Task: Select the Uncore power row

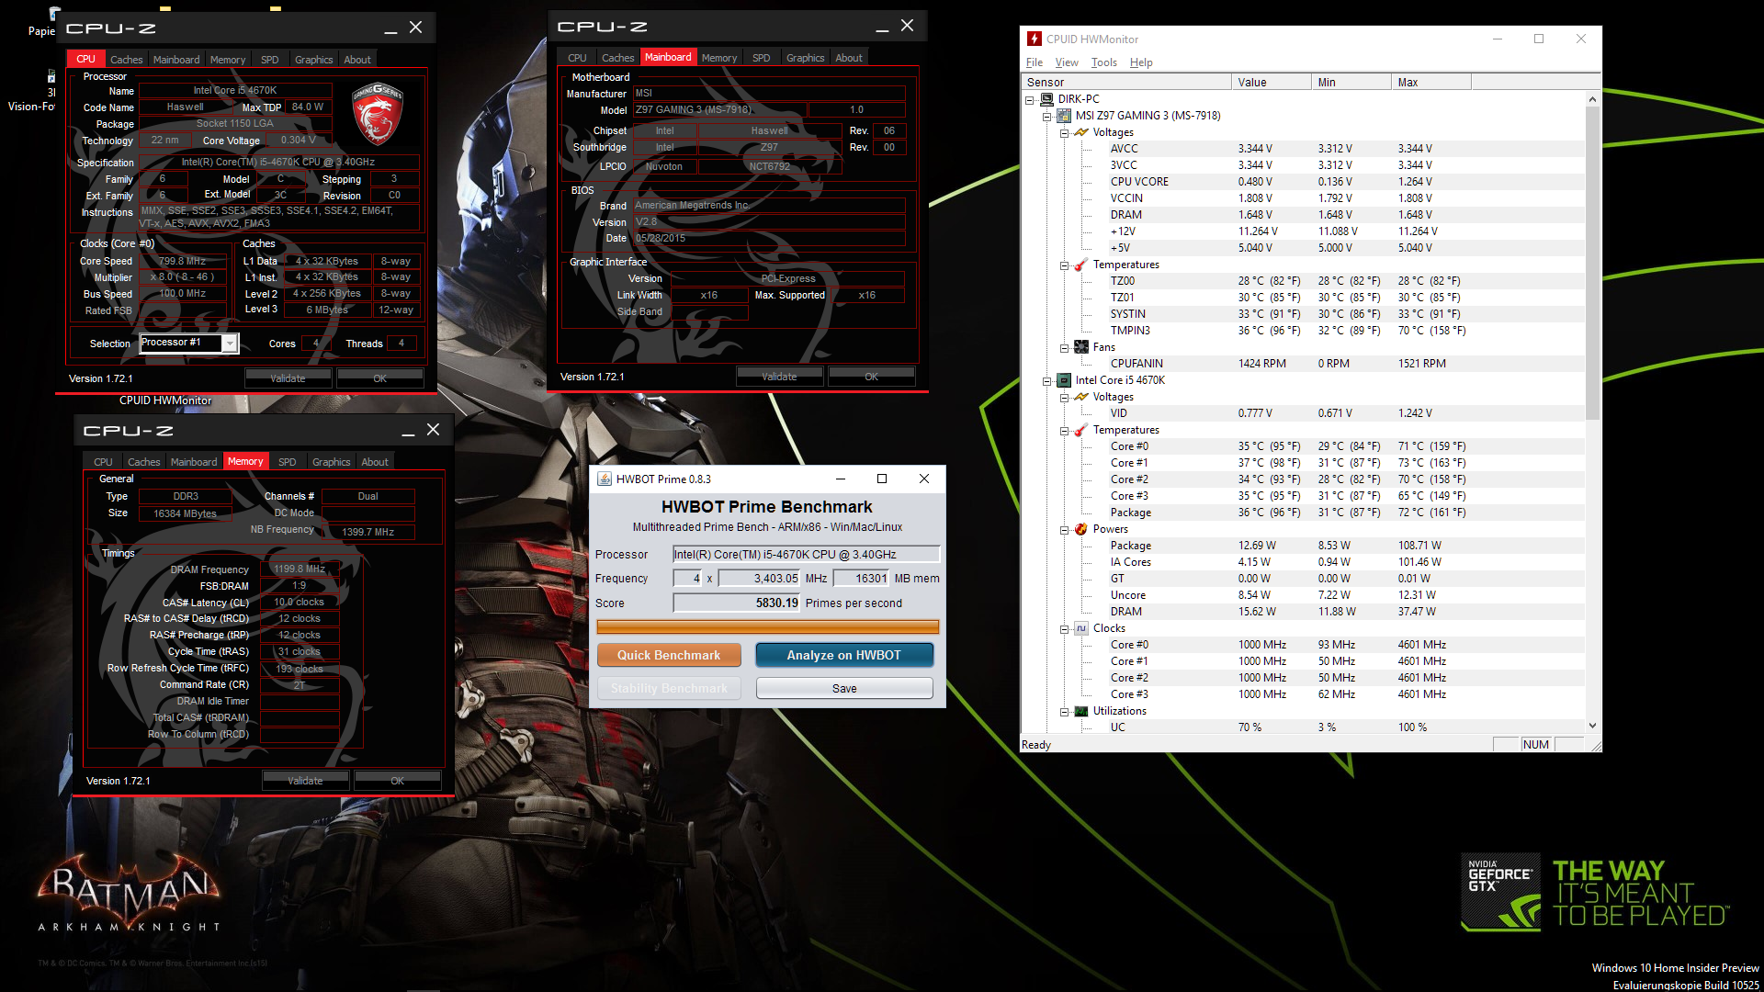Action: click(1305, 595)
